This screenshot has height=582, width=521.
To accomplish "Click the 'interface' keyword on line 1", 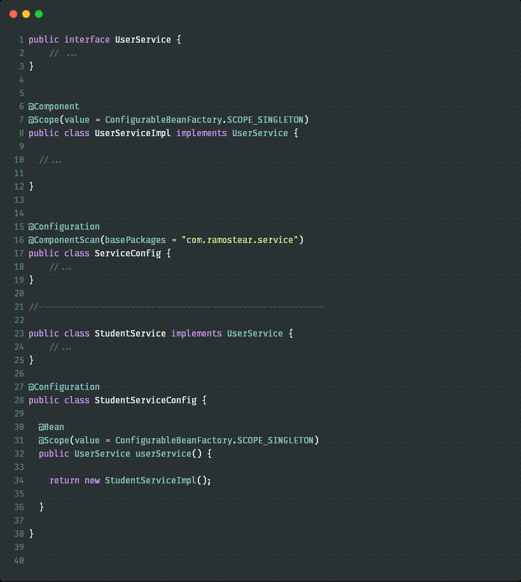I will point(87,39).
